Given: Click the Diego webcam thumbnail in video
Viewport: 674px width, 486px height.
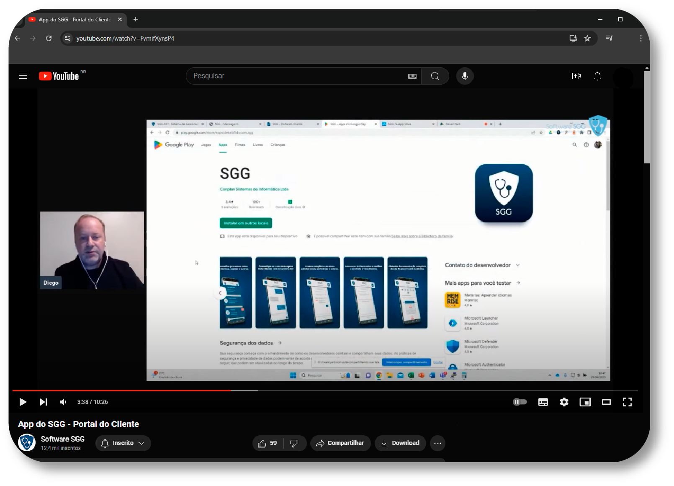Looking at the screenshot, I should [x=92, y=250].
